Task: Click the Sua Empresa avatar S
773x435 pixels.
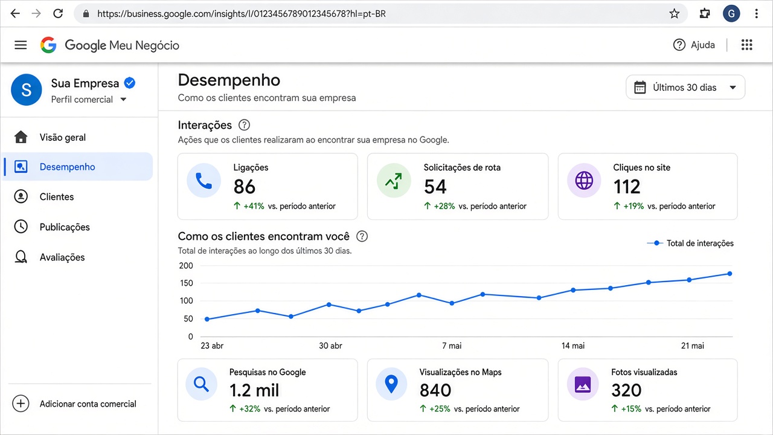Action: pos(27,89)
